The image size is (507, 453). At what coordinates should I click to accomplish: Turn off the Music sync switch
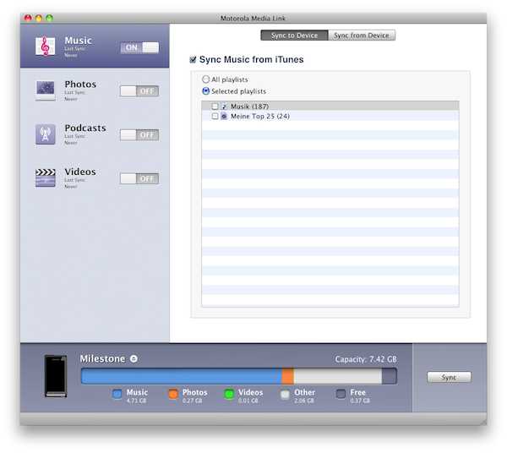pos(139,47)
